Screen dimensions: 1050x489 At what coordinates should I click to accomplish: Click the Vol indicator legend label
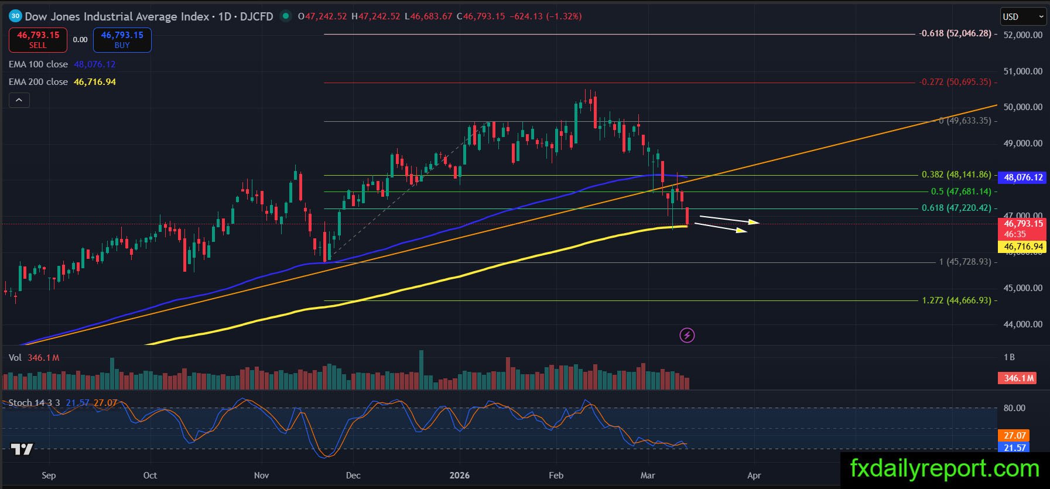(x=15, y=357)
